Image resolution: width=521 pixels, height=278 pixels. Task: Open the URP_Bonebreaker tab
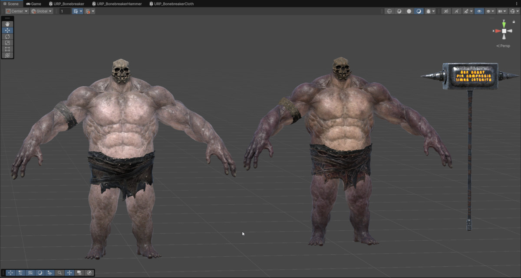click(x=66, y=3)
